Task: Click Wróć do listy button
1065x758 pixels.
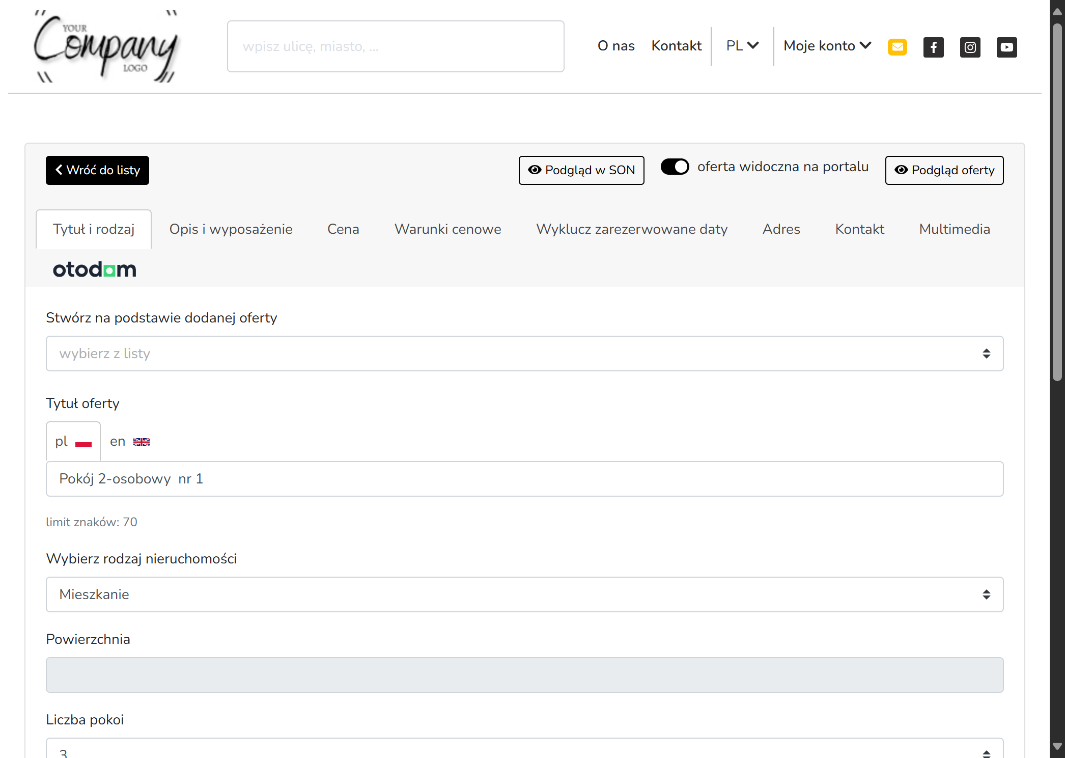Action: (97, 170)
